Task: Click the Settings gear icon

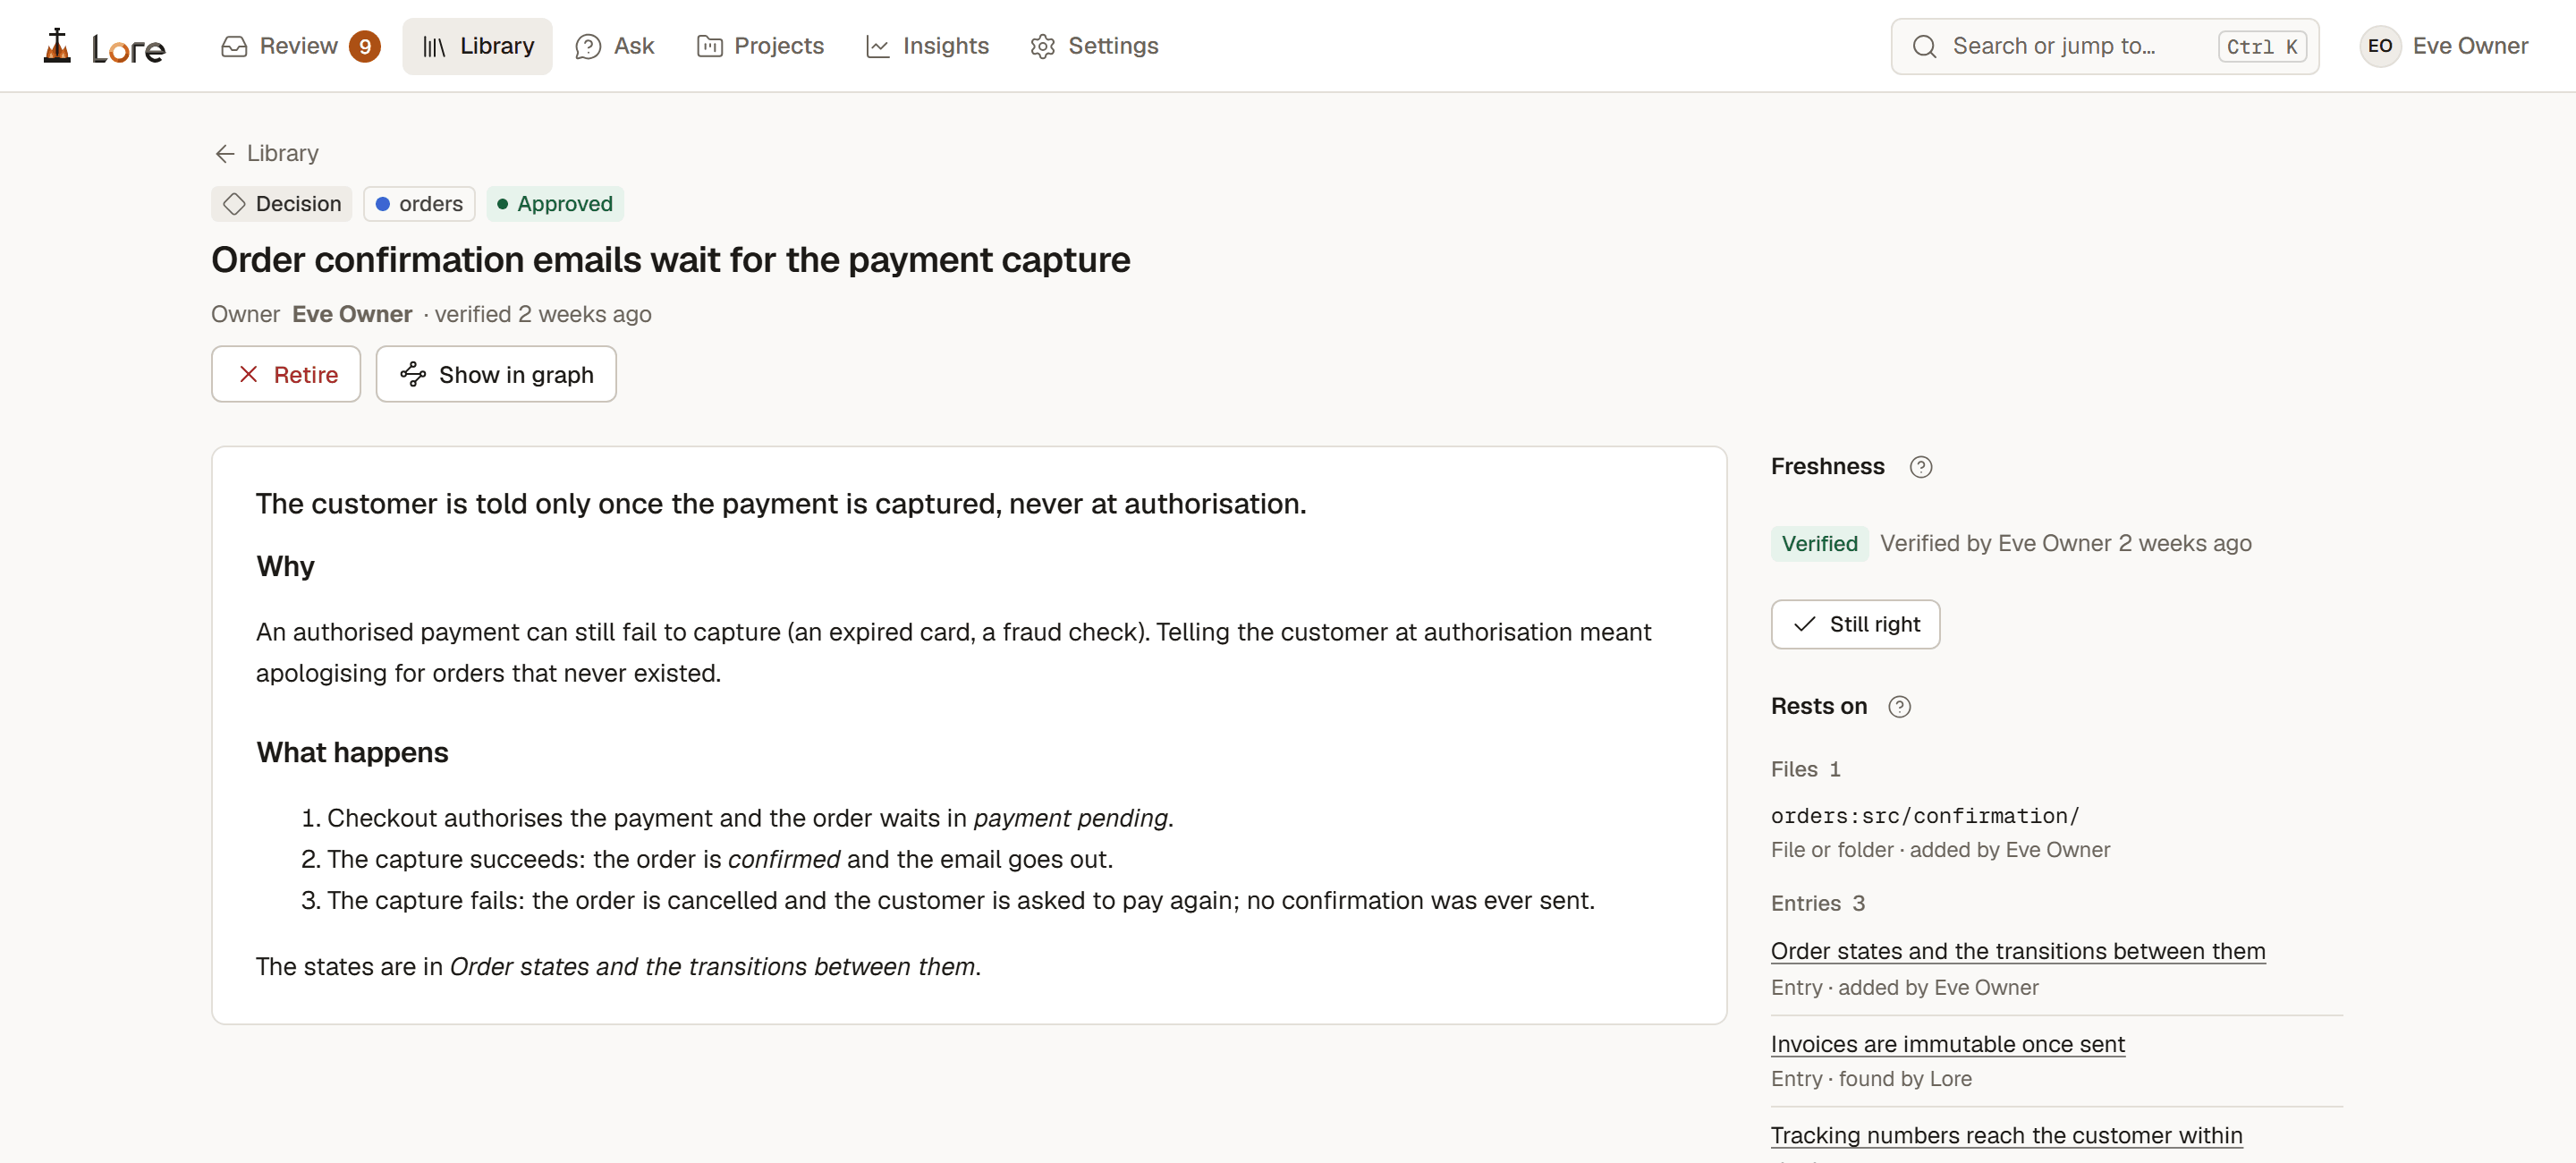Action: [x=1042, y=46]
